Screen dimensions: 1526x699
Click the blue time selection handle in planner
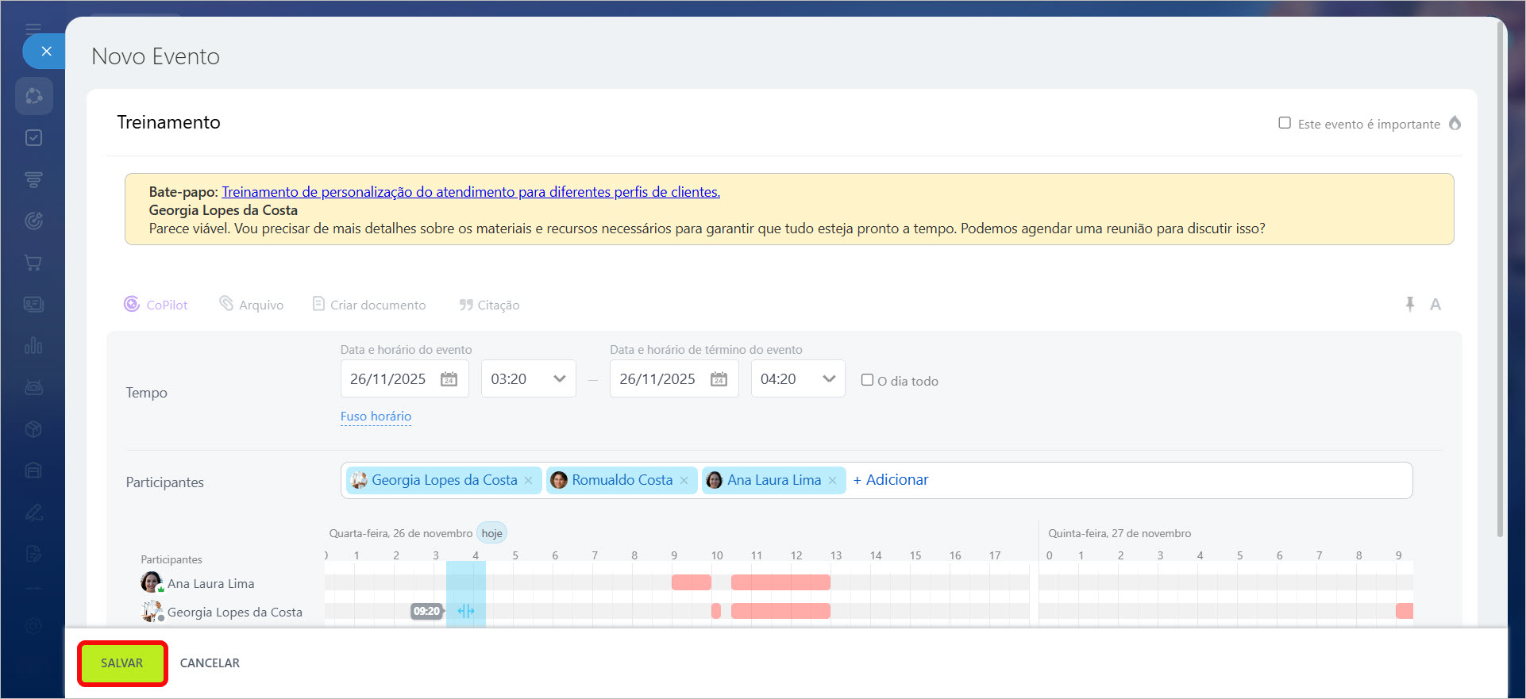click(x=466, y=611)
